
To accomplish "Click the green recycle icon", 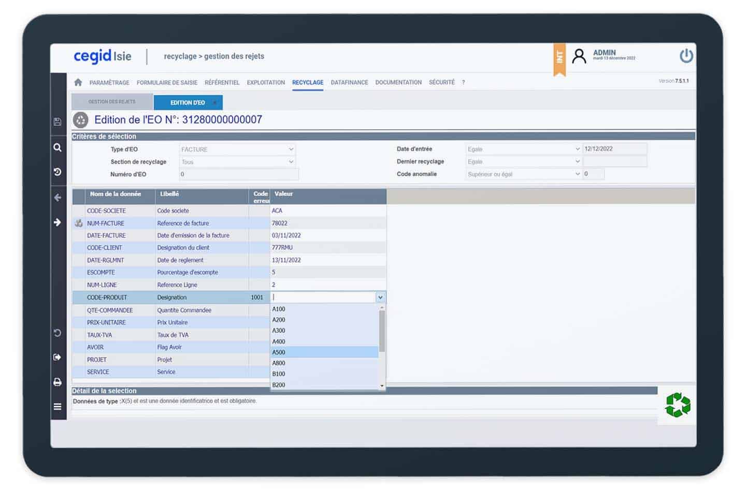I will click(x=678, y=405).
